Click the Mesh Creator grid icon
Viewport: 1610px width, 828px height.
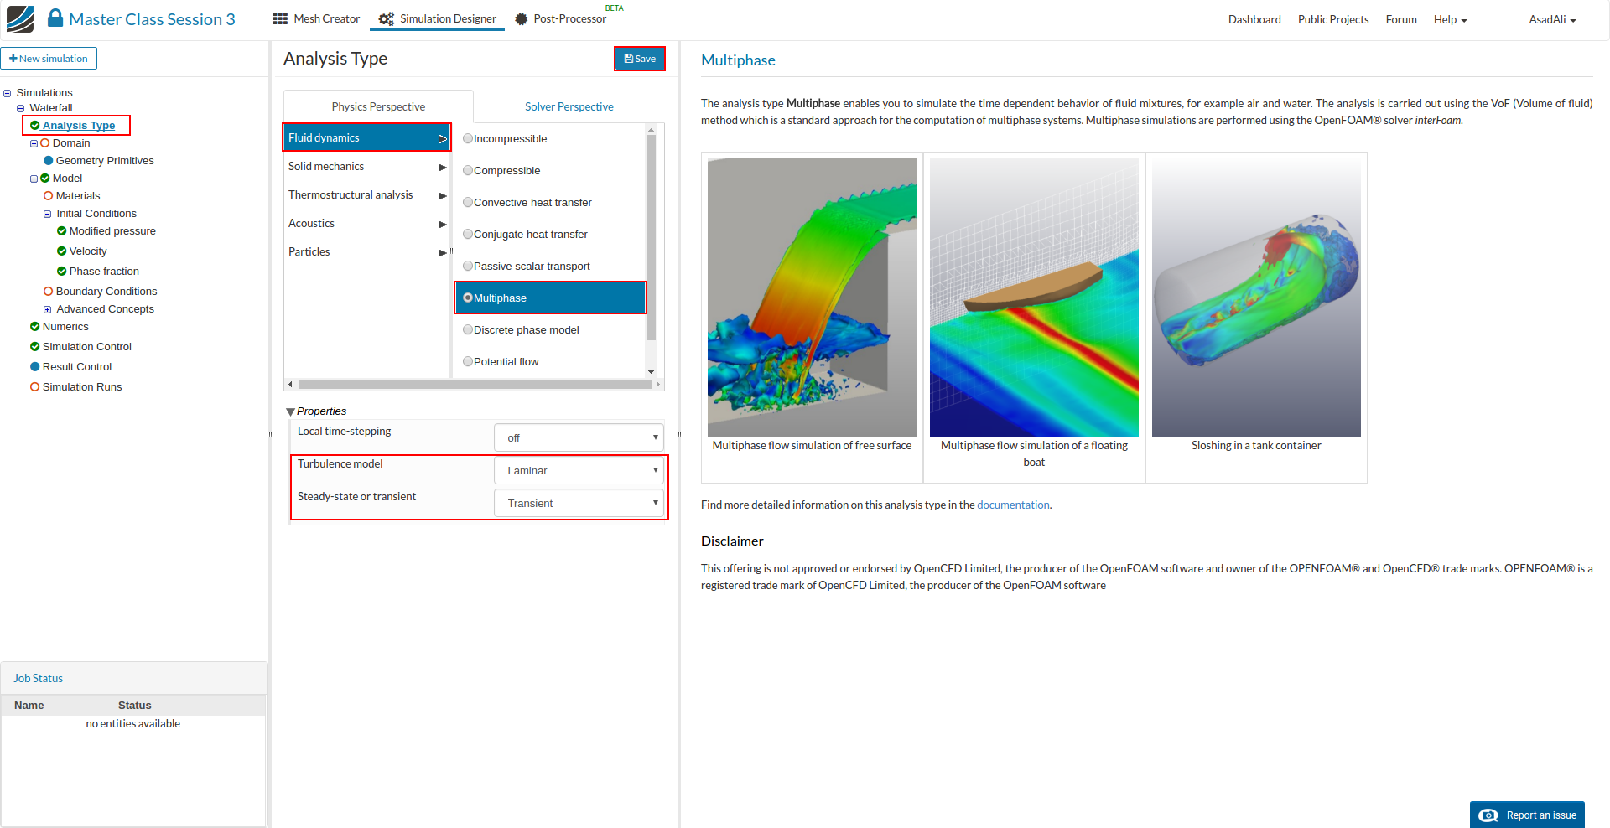(280, 18)
